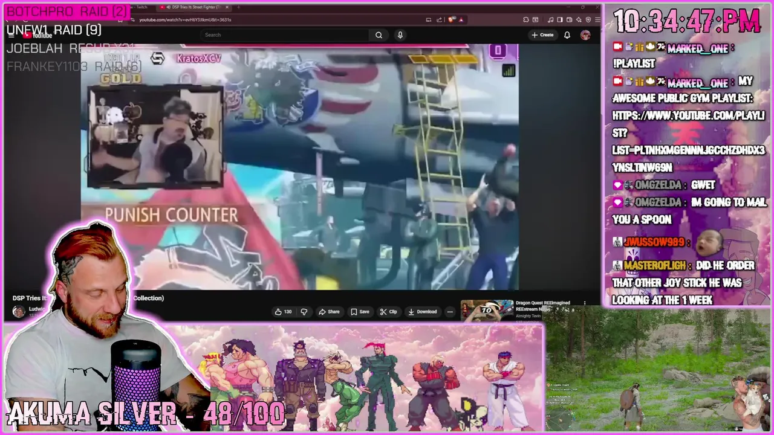The height and width of the screenshot is (435, 774).
Task: Click the browser address bar URL
Action: pos(185,20)
